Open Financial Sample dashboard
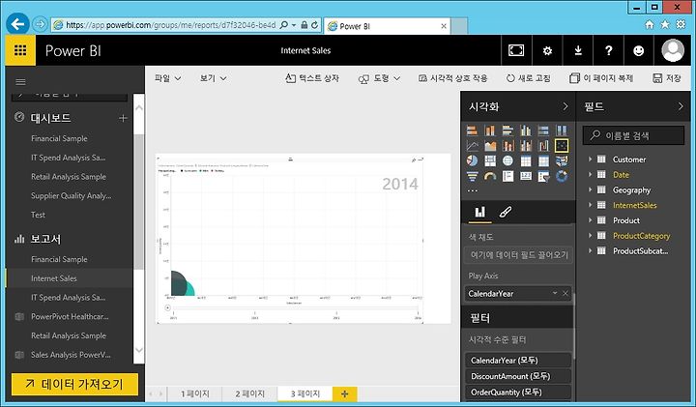This screenshot has height=407, width=696. [59, 138]
